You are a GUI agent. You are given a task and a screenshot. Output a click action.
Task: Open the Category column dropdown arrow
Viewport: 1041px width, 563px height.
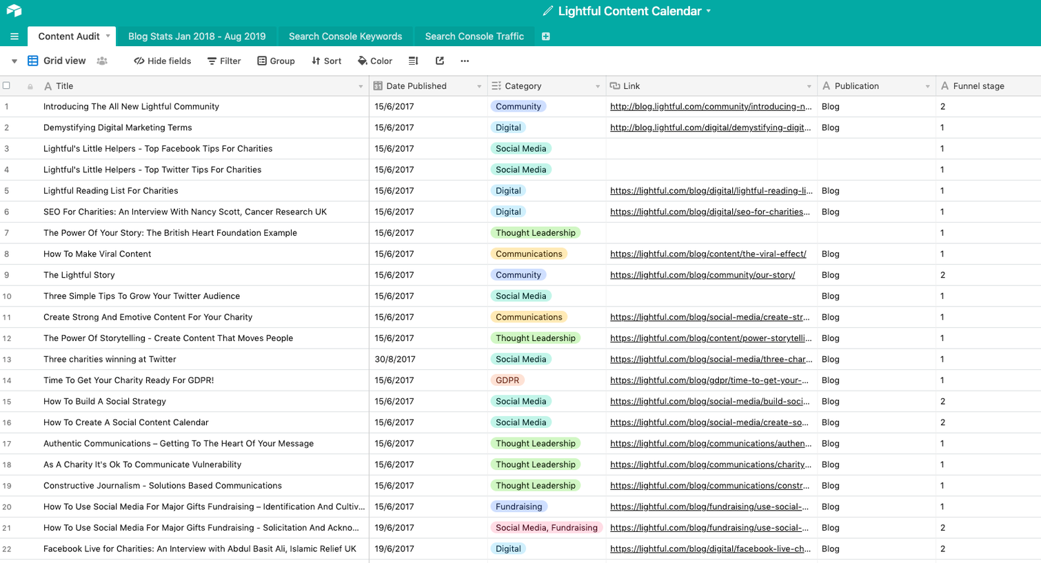[x=598, y=86]
